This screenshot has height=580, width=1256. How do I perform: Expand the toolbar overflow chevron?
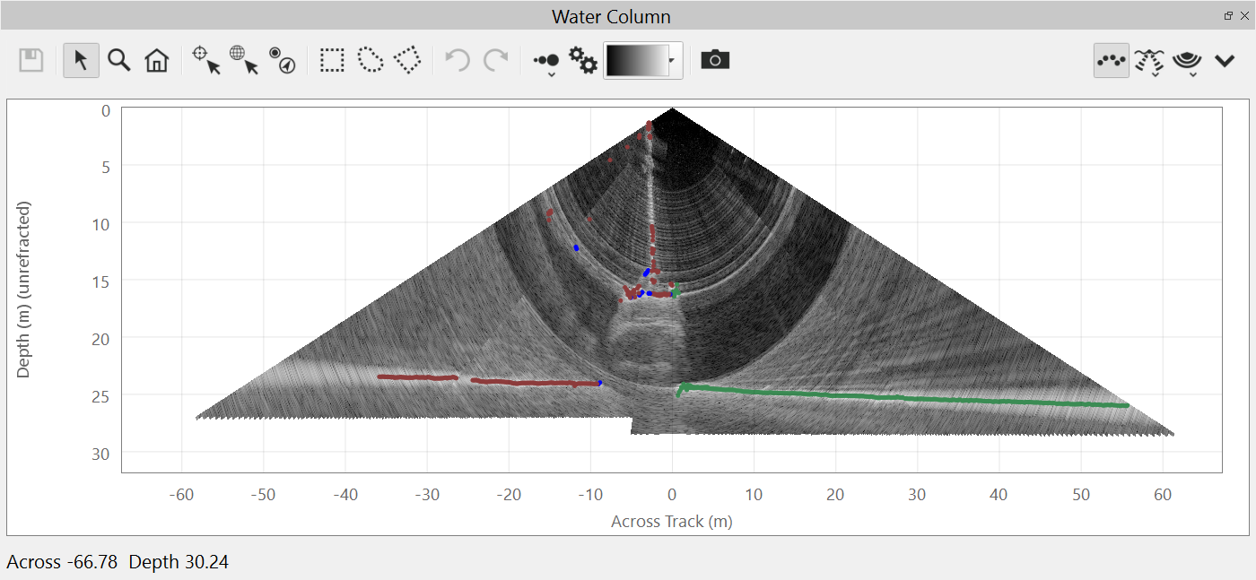[x=1225, y=61]
